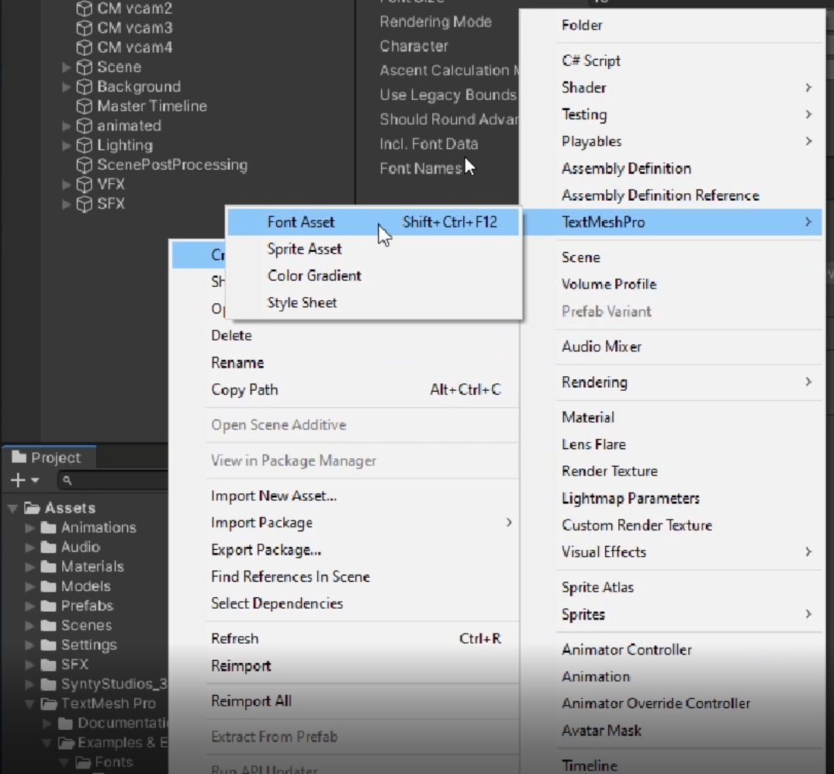The image size is (834, 774).
Task: Click the plus icon in Project panel
Action: tap(18, 481)
